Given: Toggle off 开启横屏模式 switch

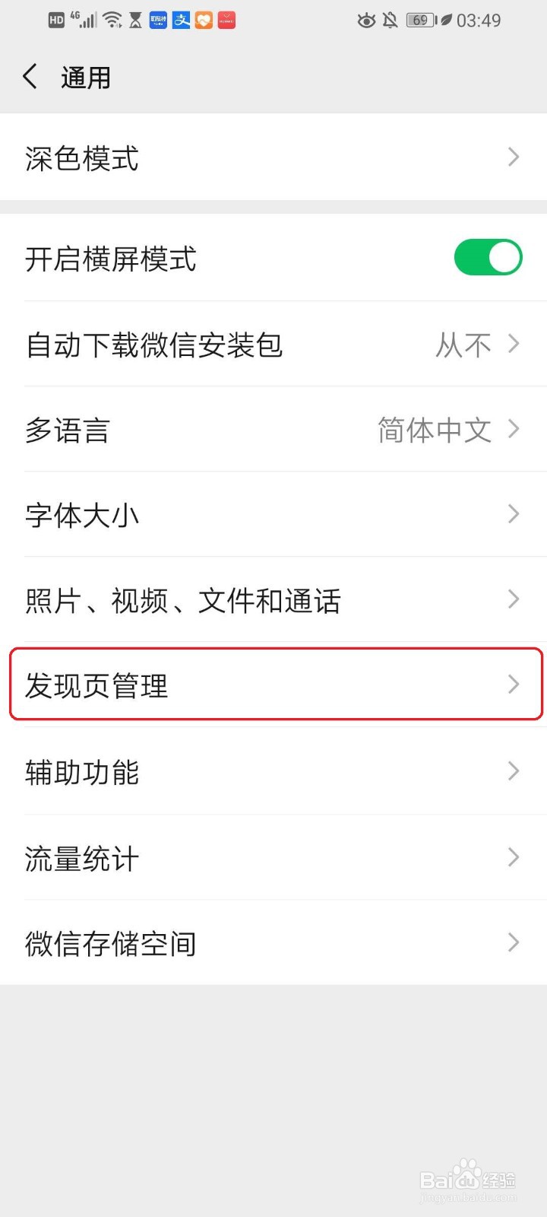Looking at the screenshot, I should (x=488, y=258).
